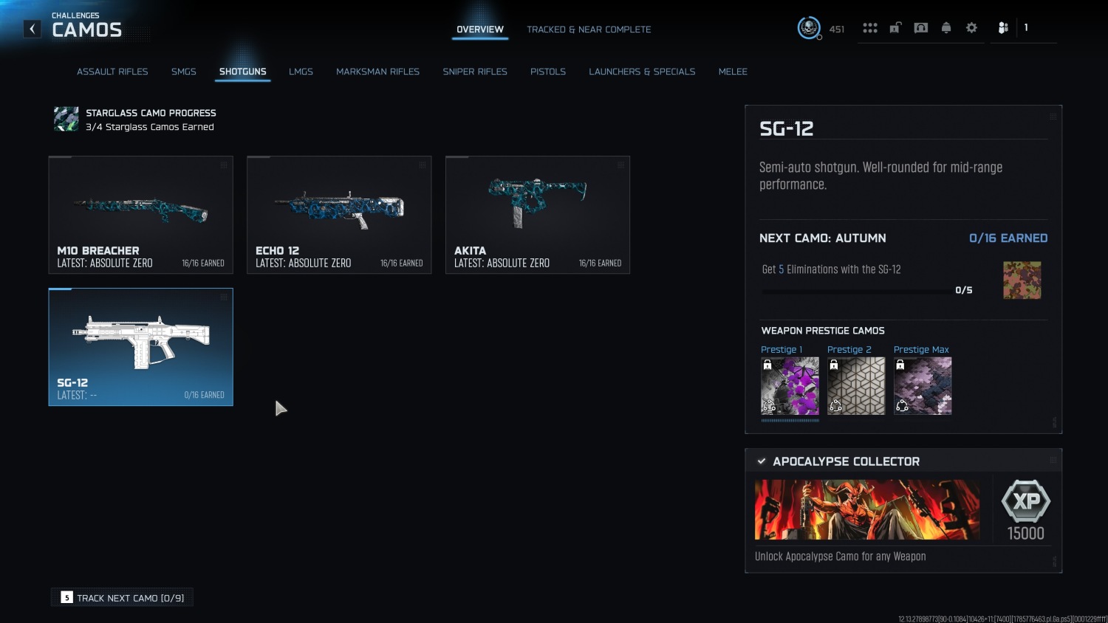1108x623 pixels.
Task: Select the Melee category
Action: point(733,72)
